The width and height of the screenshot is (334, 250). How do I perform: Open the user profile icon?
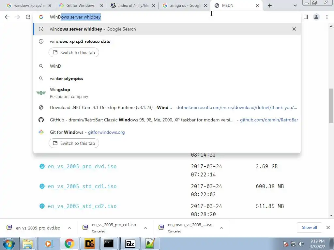pyautogui.click(x=316, y=17)
